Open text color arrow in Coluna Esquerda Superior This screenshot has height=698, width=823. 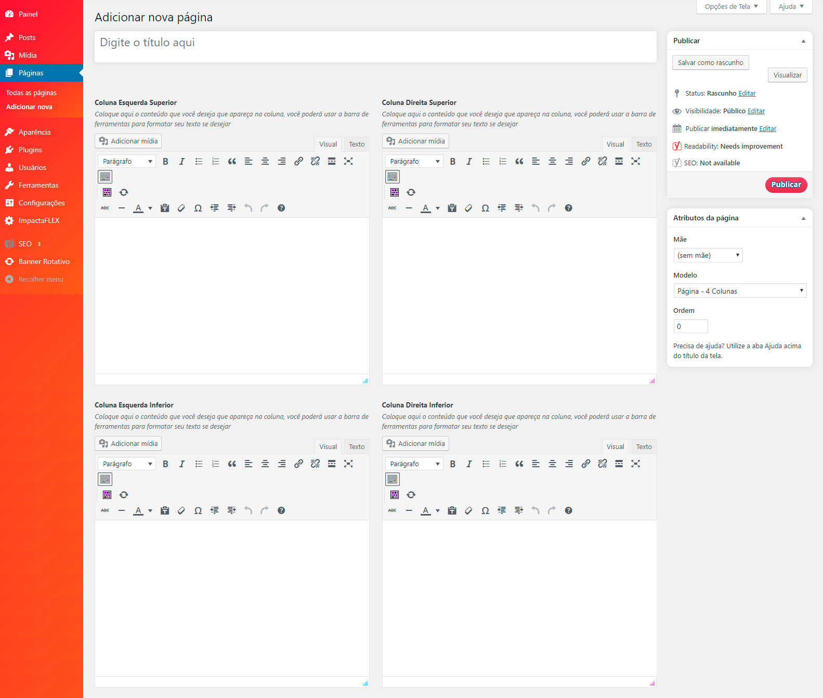[150, 208]
